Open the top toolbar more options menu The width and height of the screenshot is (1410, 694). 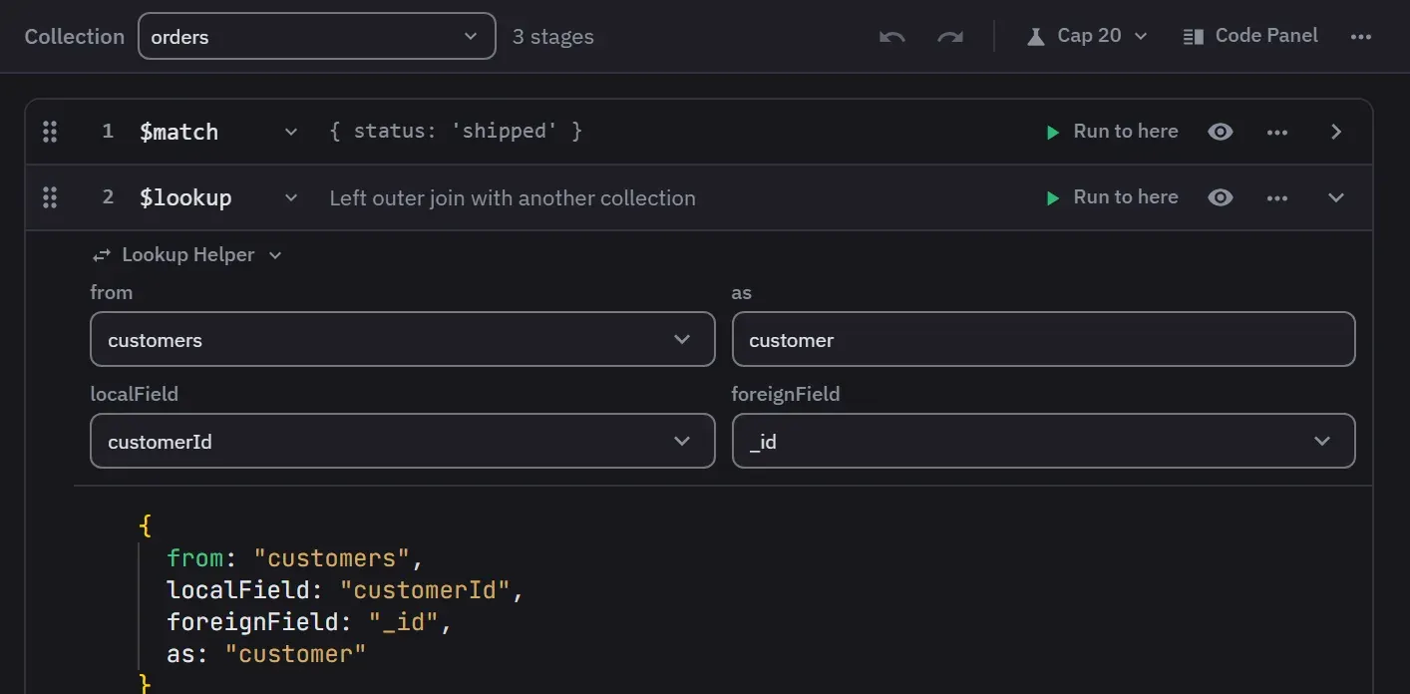coord(1361,36)
